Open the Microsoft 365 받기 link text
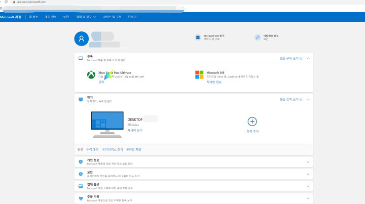Viewport: 365px width, 204px height. coord(214,36)
